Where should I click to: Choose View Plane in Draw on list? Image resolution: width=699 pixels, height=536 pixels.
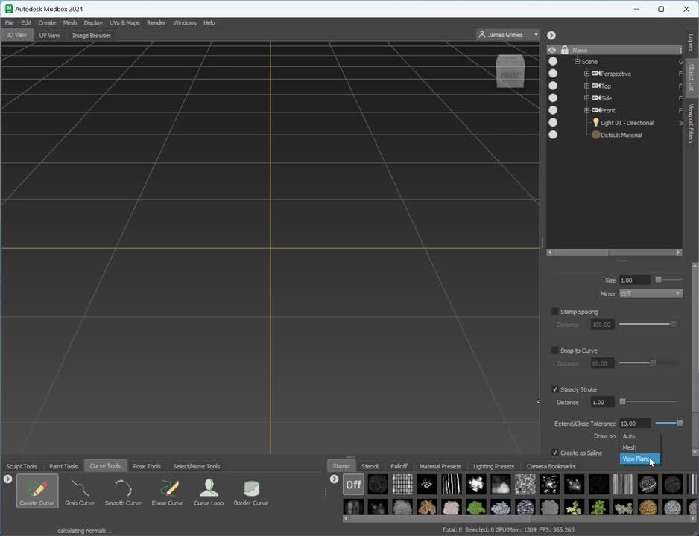tap(636, 459)
